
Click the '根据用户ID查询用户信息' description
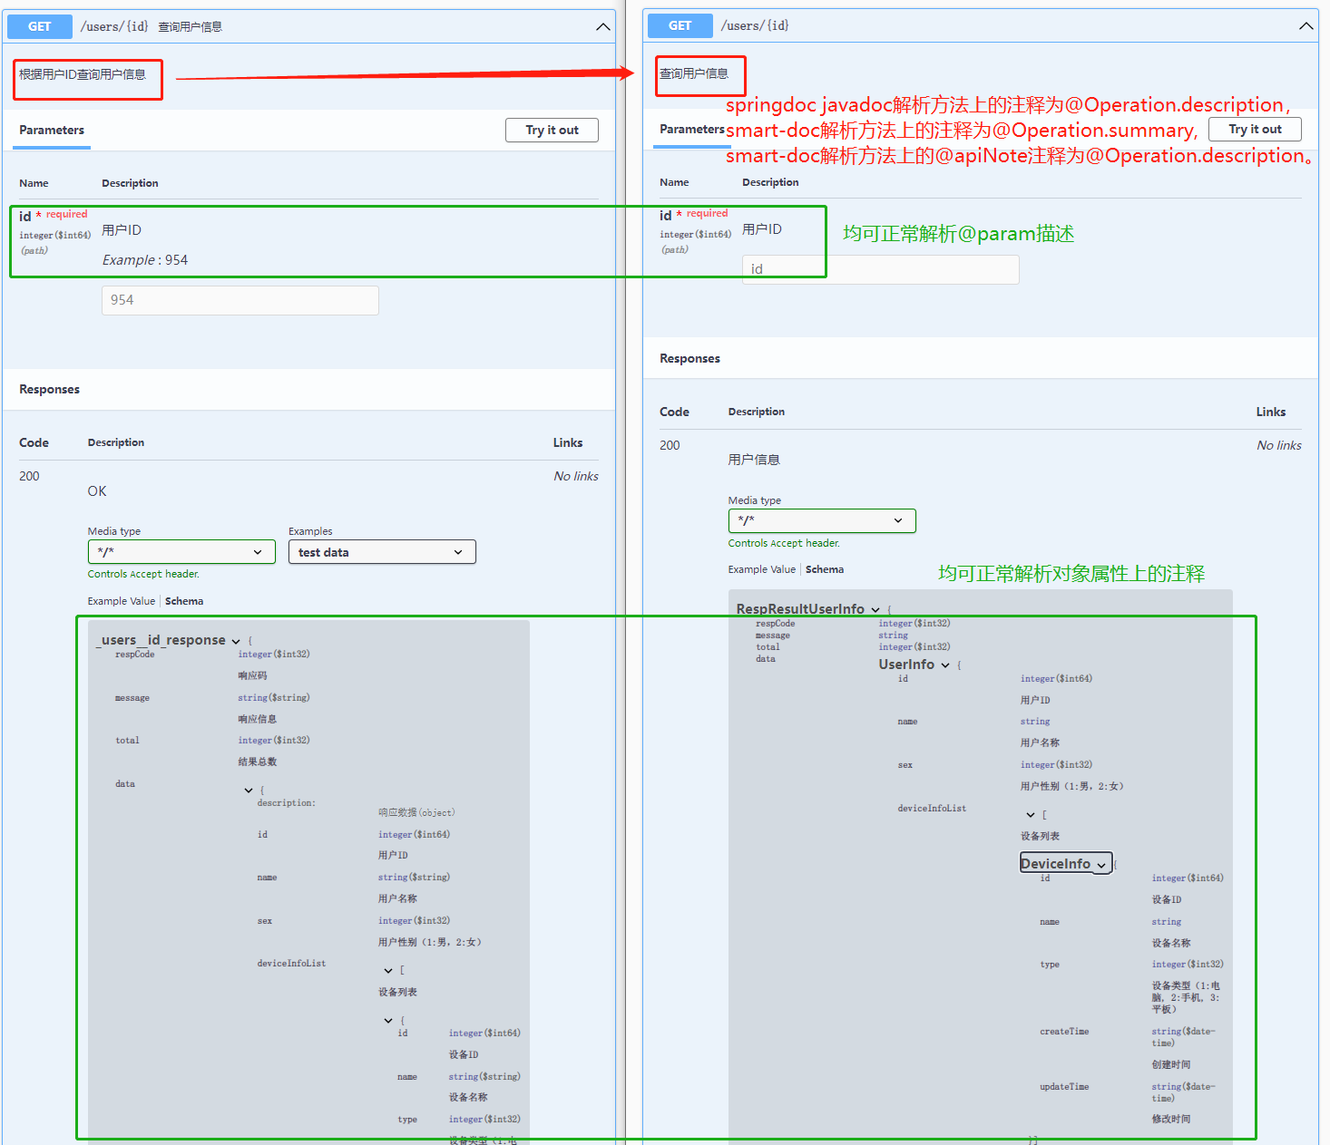click(83, 74)
